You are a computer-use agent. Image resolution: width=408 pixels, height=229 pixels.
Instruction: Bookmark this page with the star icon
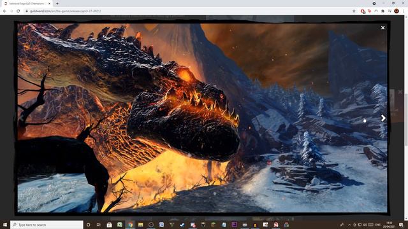tap(354, 11)
